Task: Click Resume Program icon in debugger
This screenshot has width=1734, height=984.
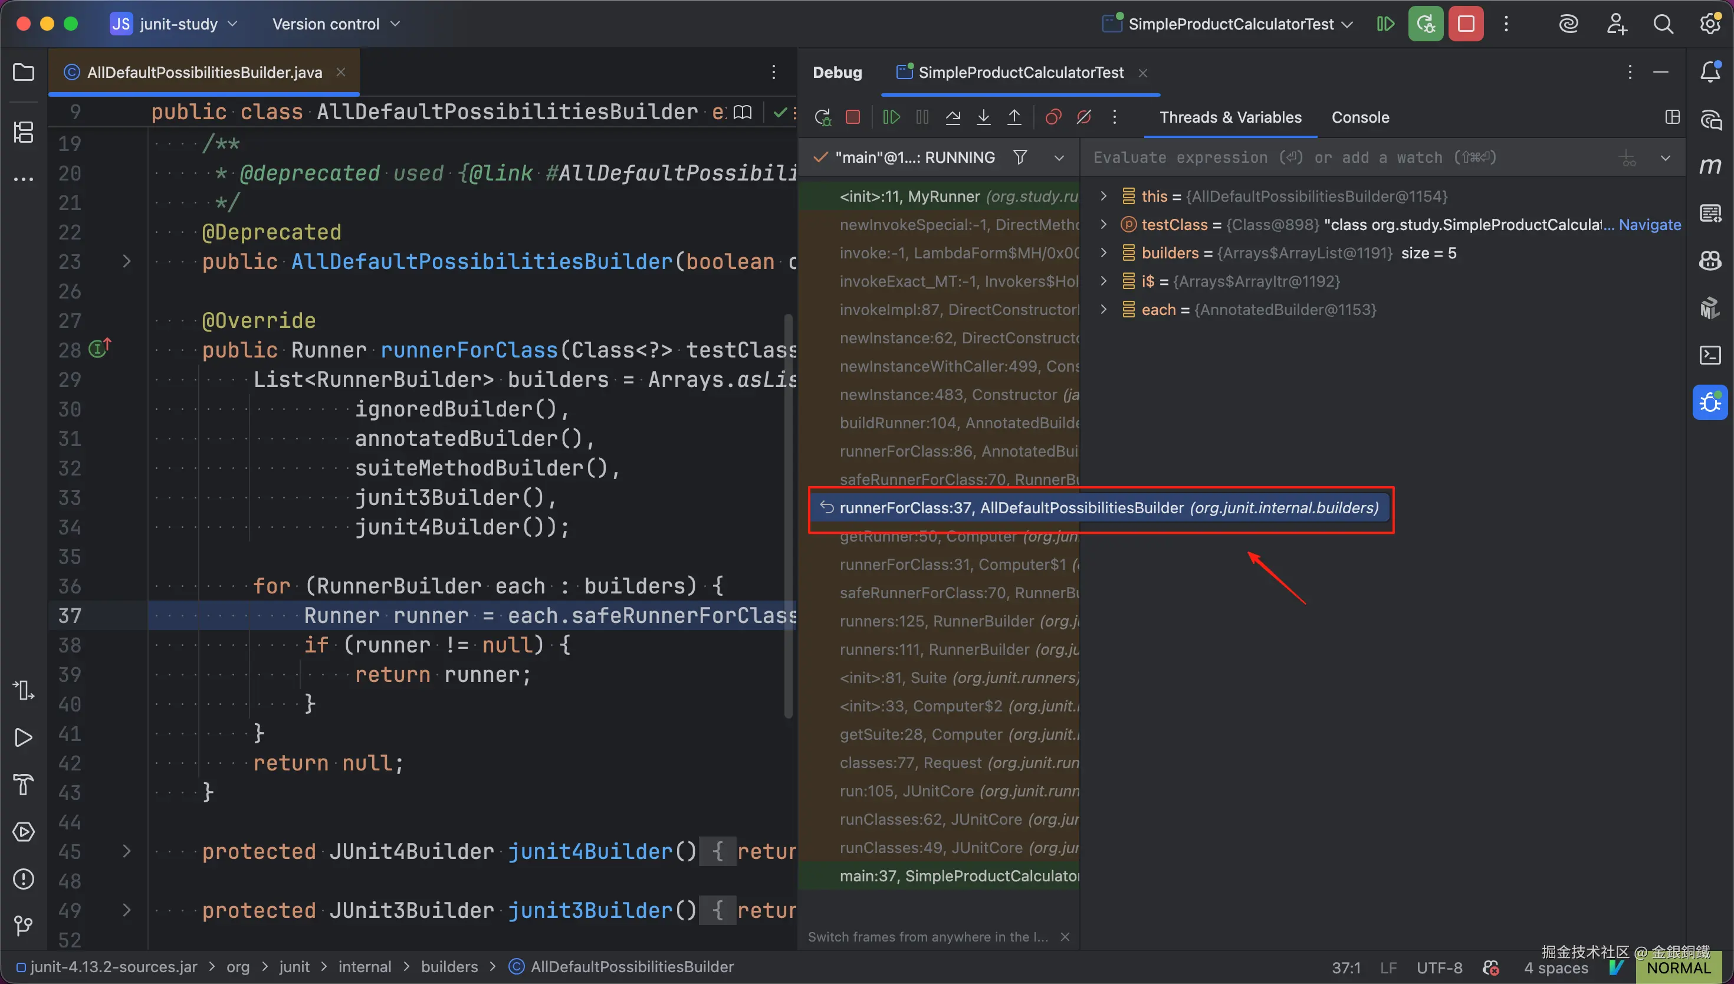Action: click(891, 117)
